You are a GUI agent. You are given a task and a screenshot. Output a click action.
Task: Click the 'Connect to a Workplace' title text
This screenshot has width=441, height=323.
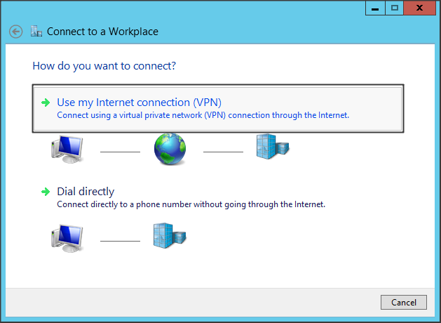[x=102, y=32]
